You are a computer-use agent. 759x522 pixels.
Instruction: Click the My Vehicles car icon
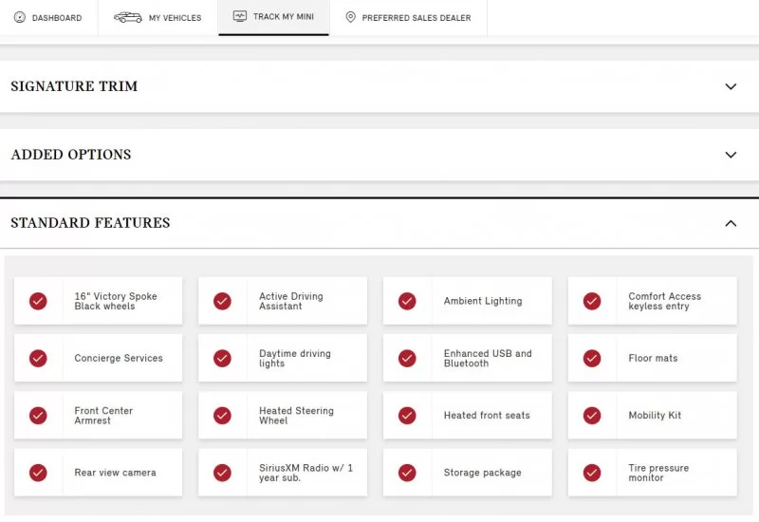click(128, 17)
